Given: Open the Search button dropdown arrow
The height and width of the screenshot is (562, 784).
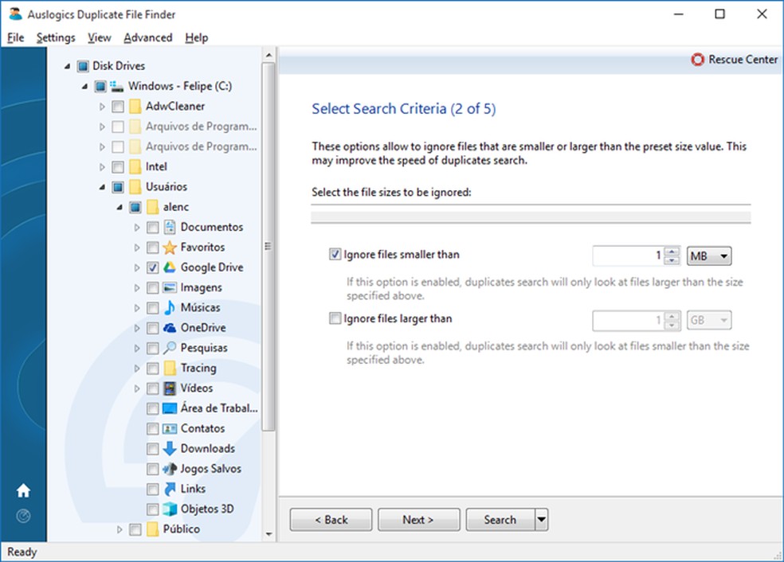Looking at the screenshot, I should tap(542, 520).
